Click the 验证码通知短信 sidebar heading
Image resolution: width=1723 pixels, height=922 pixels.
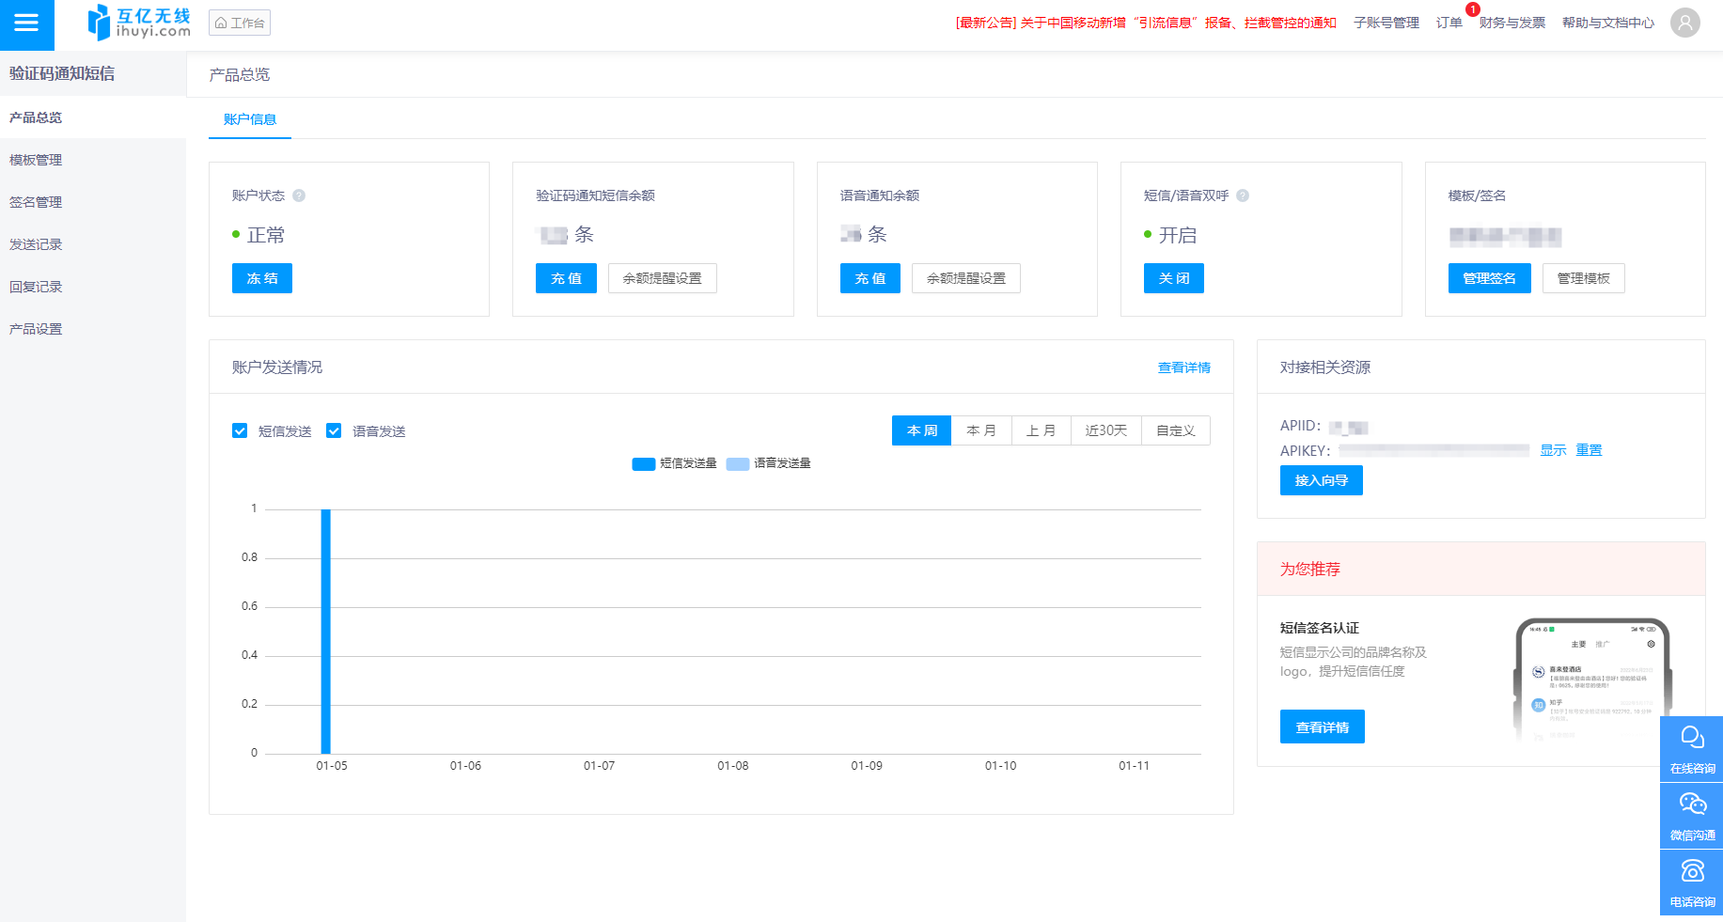pos(62,73)
